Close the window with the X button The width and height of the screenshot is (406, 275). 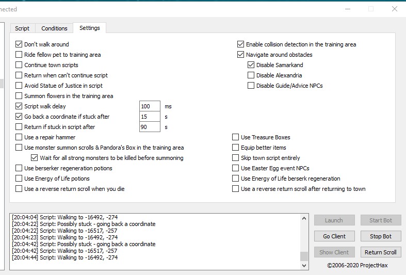pos(395,9)
